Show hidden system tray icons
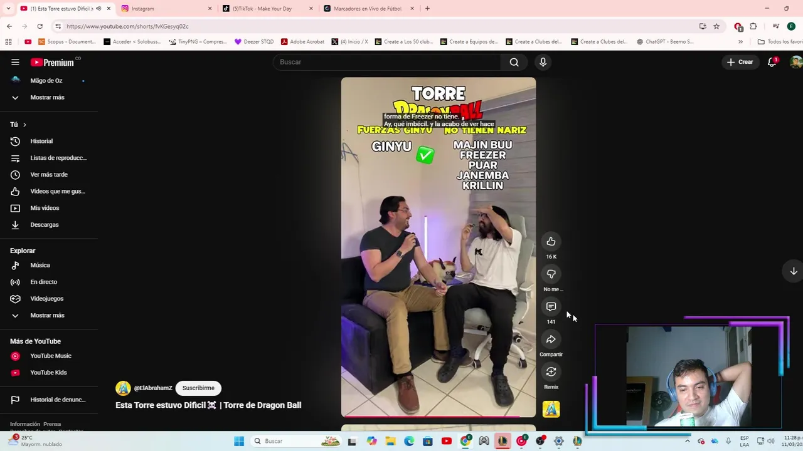Image resolution: width=803 pixels, height=451 pixels. pos(688,441)
